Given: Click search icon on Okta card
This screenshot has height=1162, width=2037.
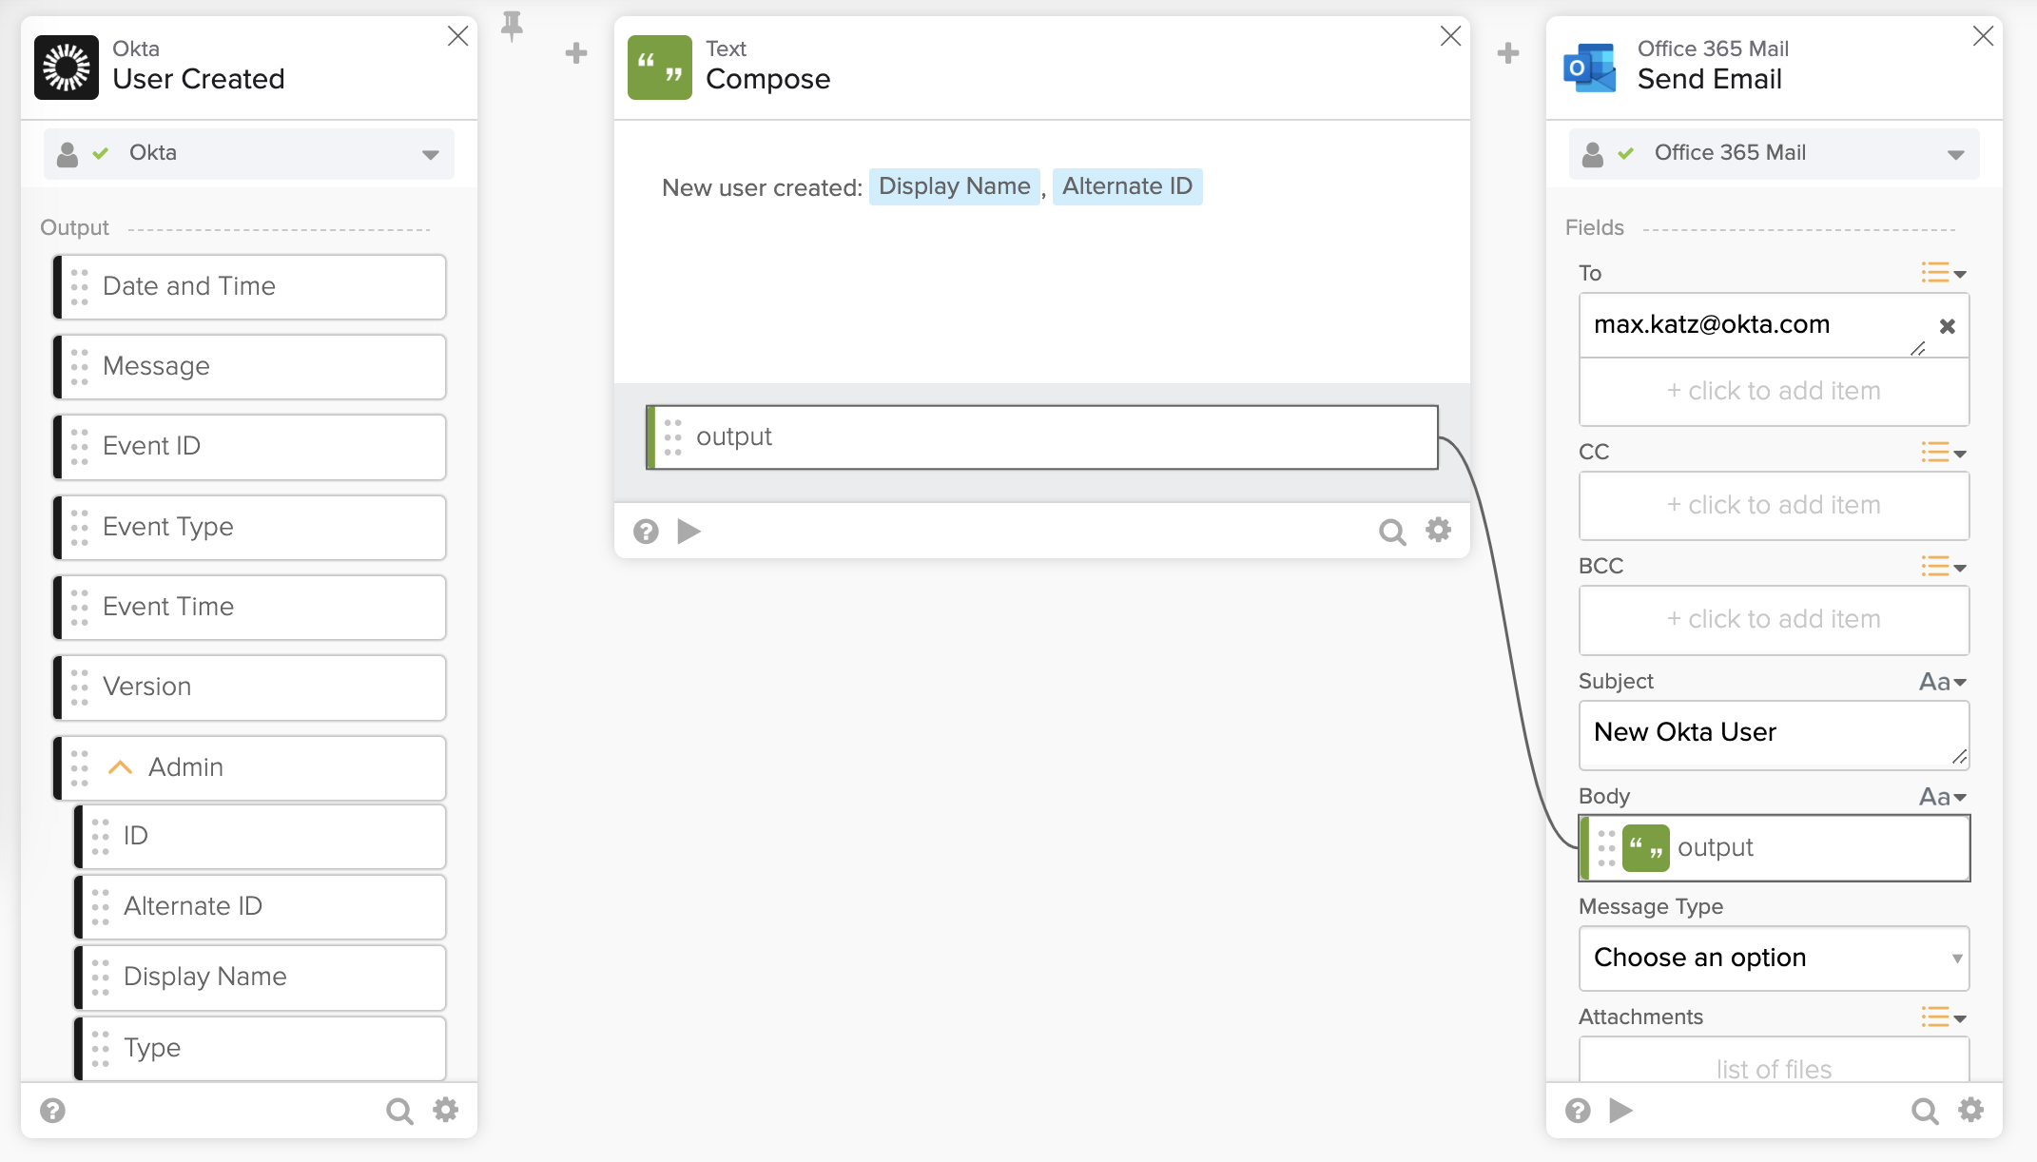Looking at the screenshot, I should [x=399, y=1111].
